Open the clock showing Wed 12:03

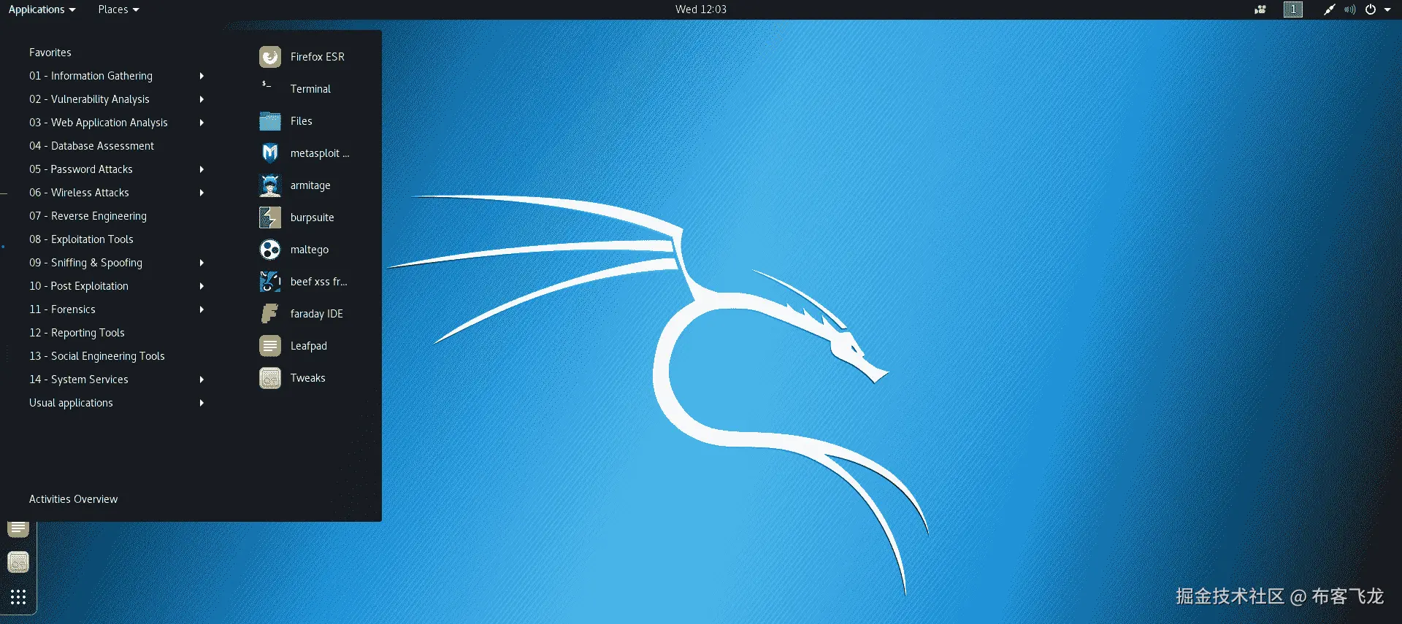pos(701,9)
